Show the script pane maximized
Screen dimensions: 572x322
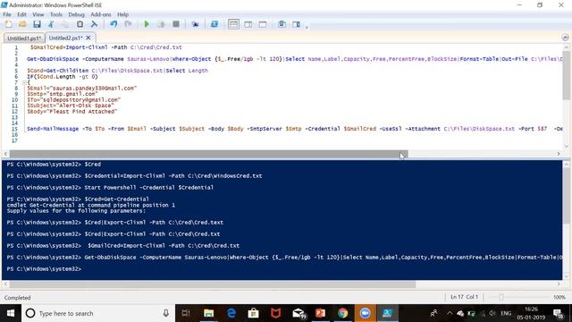tap(263, 24)
